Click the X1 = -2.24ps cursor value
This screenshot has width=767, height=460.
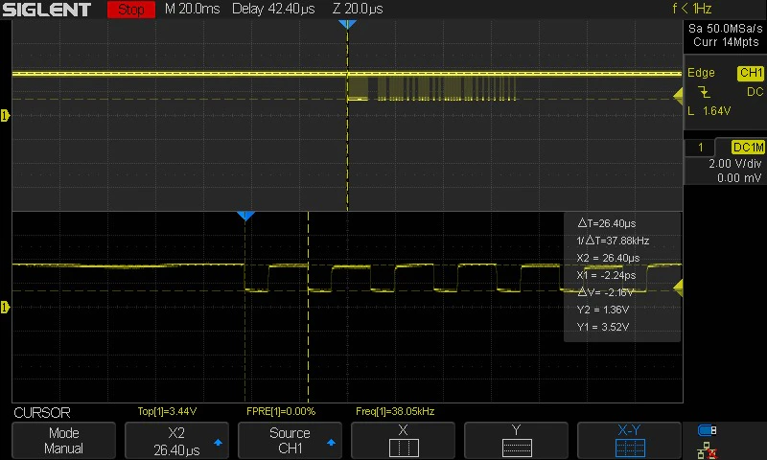click(606, 275)
